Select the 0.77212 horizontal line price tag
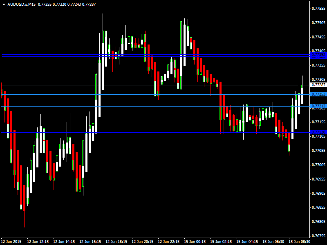Screen dimensions: 327x245 [318, 106]
